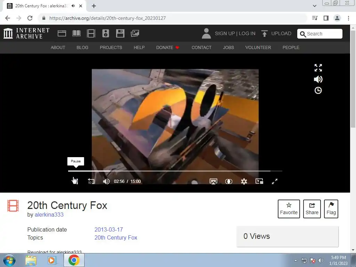Toggle the captions/contrast circle icon
This screenshot has width=356, height=267.
tap(229, 181)
